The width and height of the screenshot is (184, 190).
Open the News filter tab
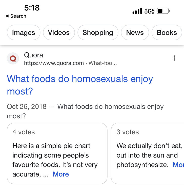[x=135, y=33]
